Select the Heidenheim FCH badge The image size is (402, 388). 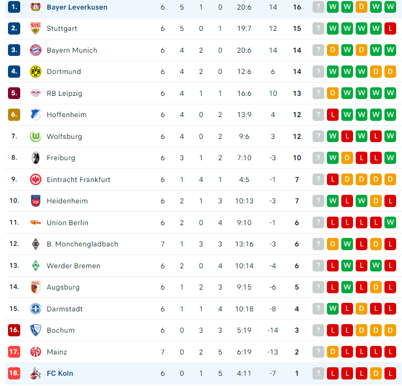tap(36, 201)
